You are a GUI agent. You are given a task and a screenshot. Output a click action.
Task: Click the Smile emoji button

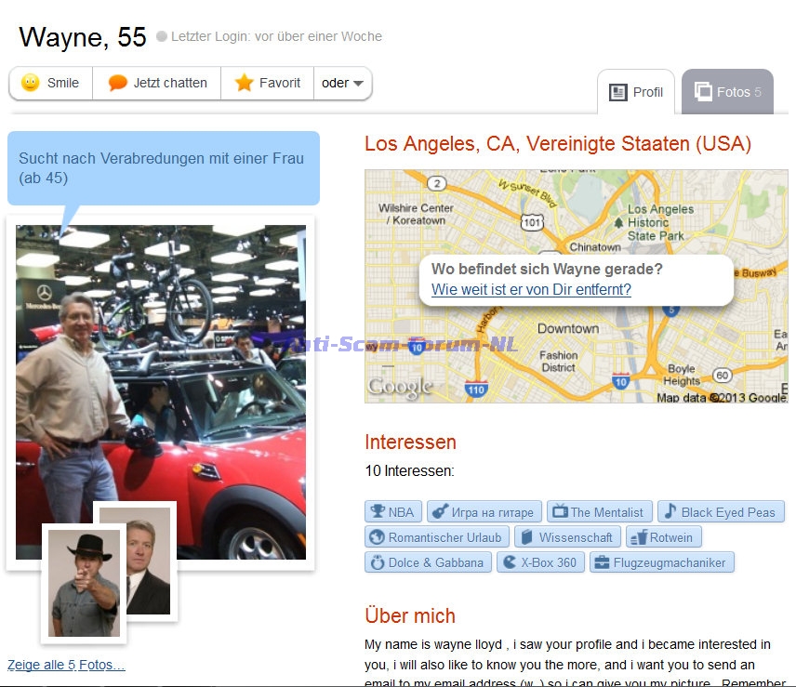(51, 83)
